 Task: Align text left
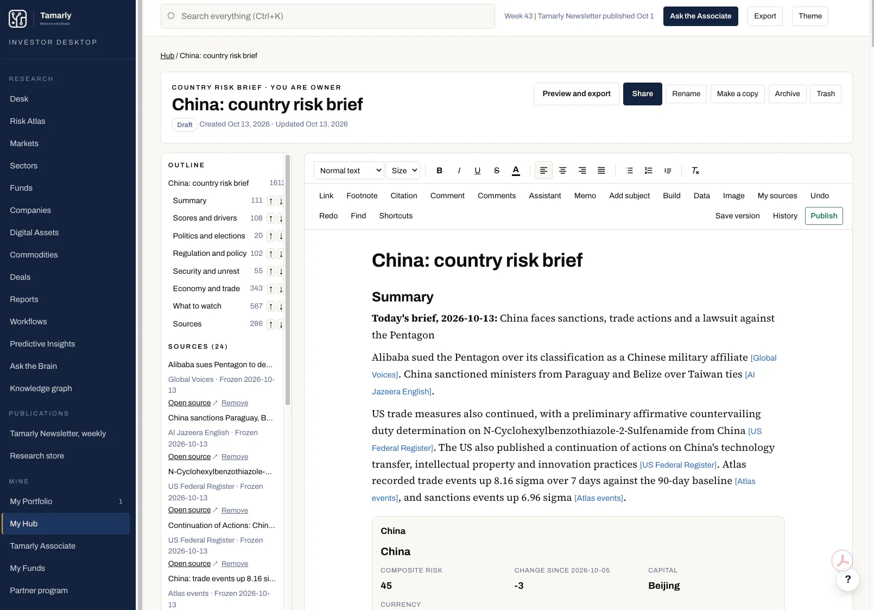click(543, 171)
